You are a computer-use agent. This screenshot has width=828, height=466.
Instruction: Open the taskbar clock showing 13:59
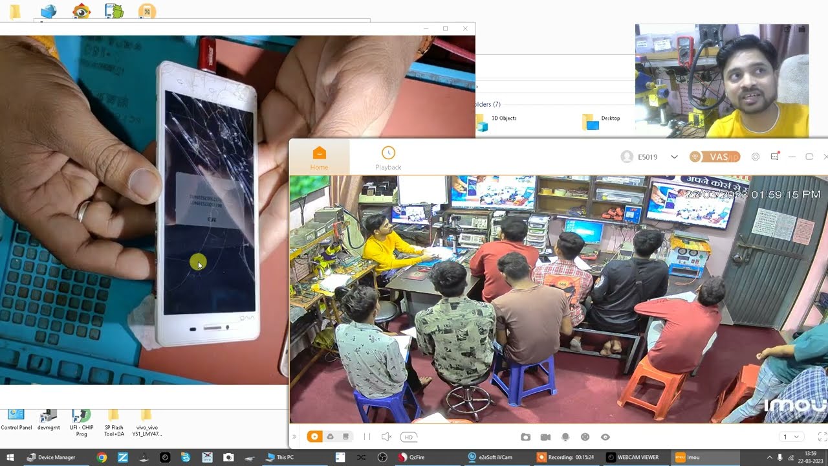pos(810,457)
